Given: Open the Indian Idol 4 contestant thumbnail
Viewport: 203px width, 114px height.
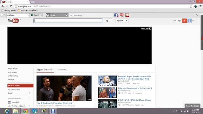Looking at the screenshot, I should pyautogui.click(x=107, y=93).
